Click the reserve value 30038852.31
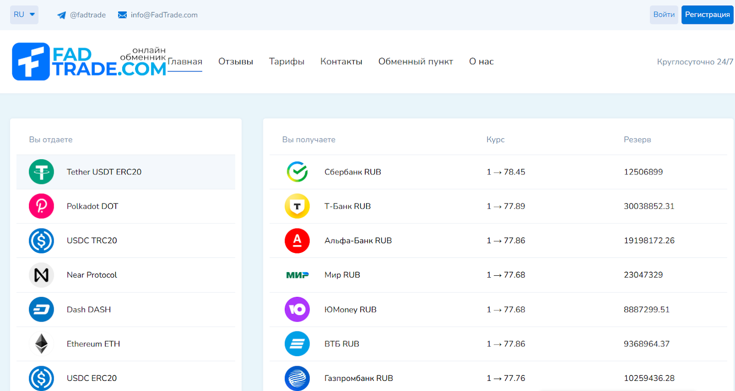 point(649,206)
